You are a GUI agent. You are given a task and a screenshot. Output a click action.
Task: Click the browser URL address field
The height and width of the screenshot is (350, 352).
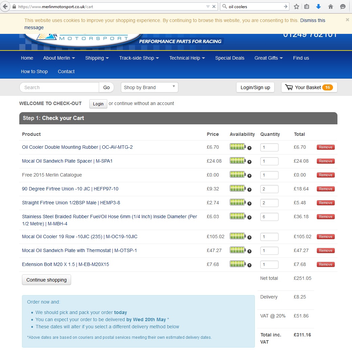[111, 7]
